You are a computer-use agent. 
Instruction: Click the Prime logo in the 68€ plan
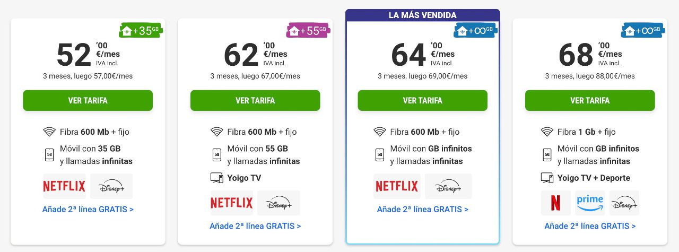[x=590, y=203]
